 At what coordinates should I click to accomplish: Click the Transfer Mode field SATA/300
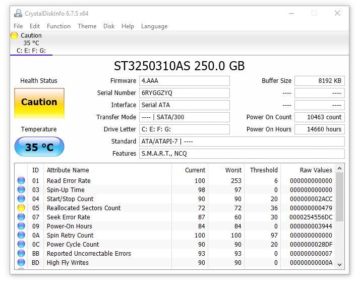(185, 117)
